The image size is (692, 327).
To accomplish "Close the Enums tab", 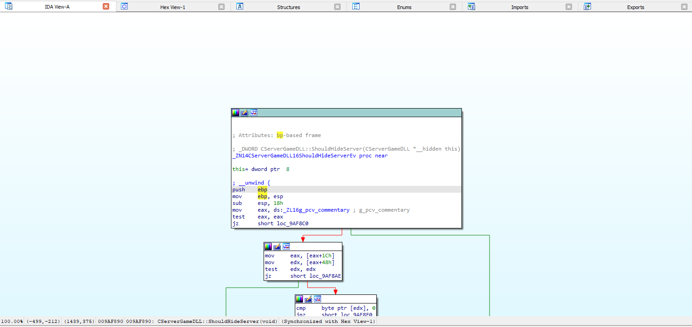I will point(453,7).
